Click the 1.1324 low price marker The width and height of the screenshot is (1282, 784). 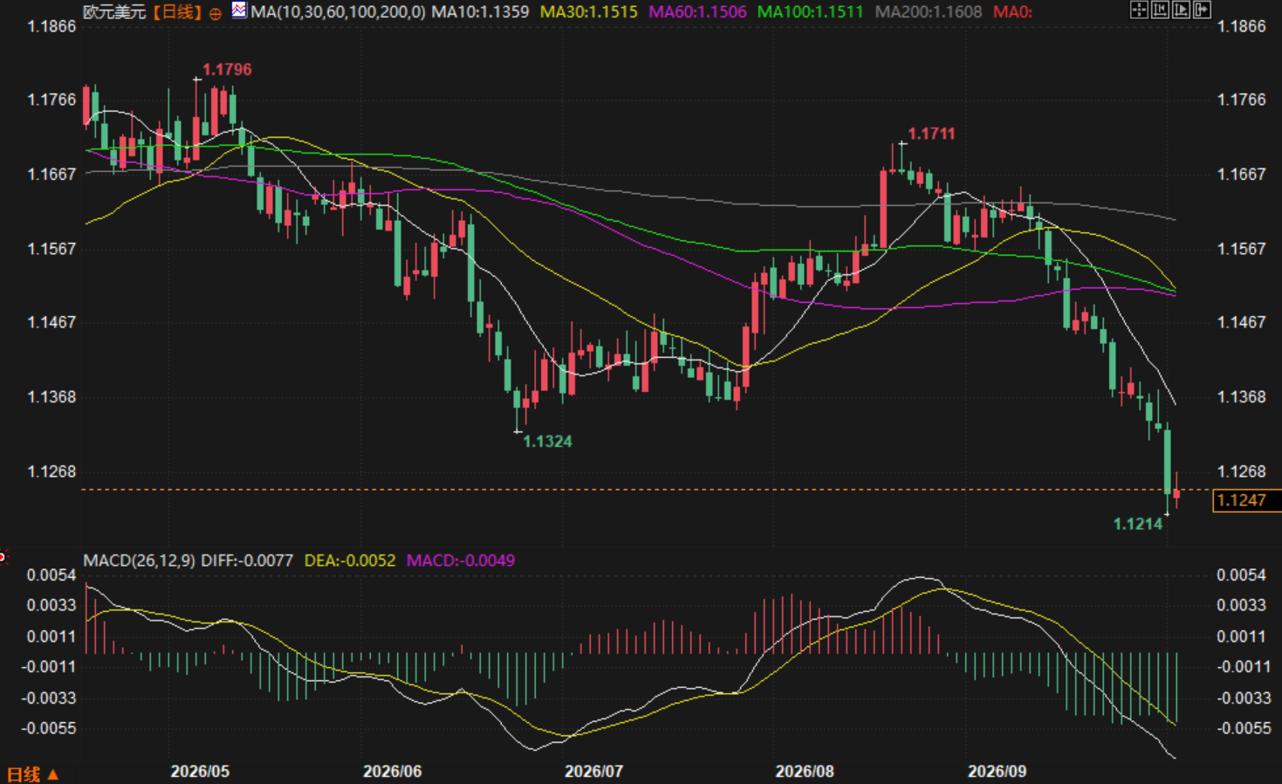[547, 442]
